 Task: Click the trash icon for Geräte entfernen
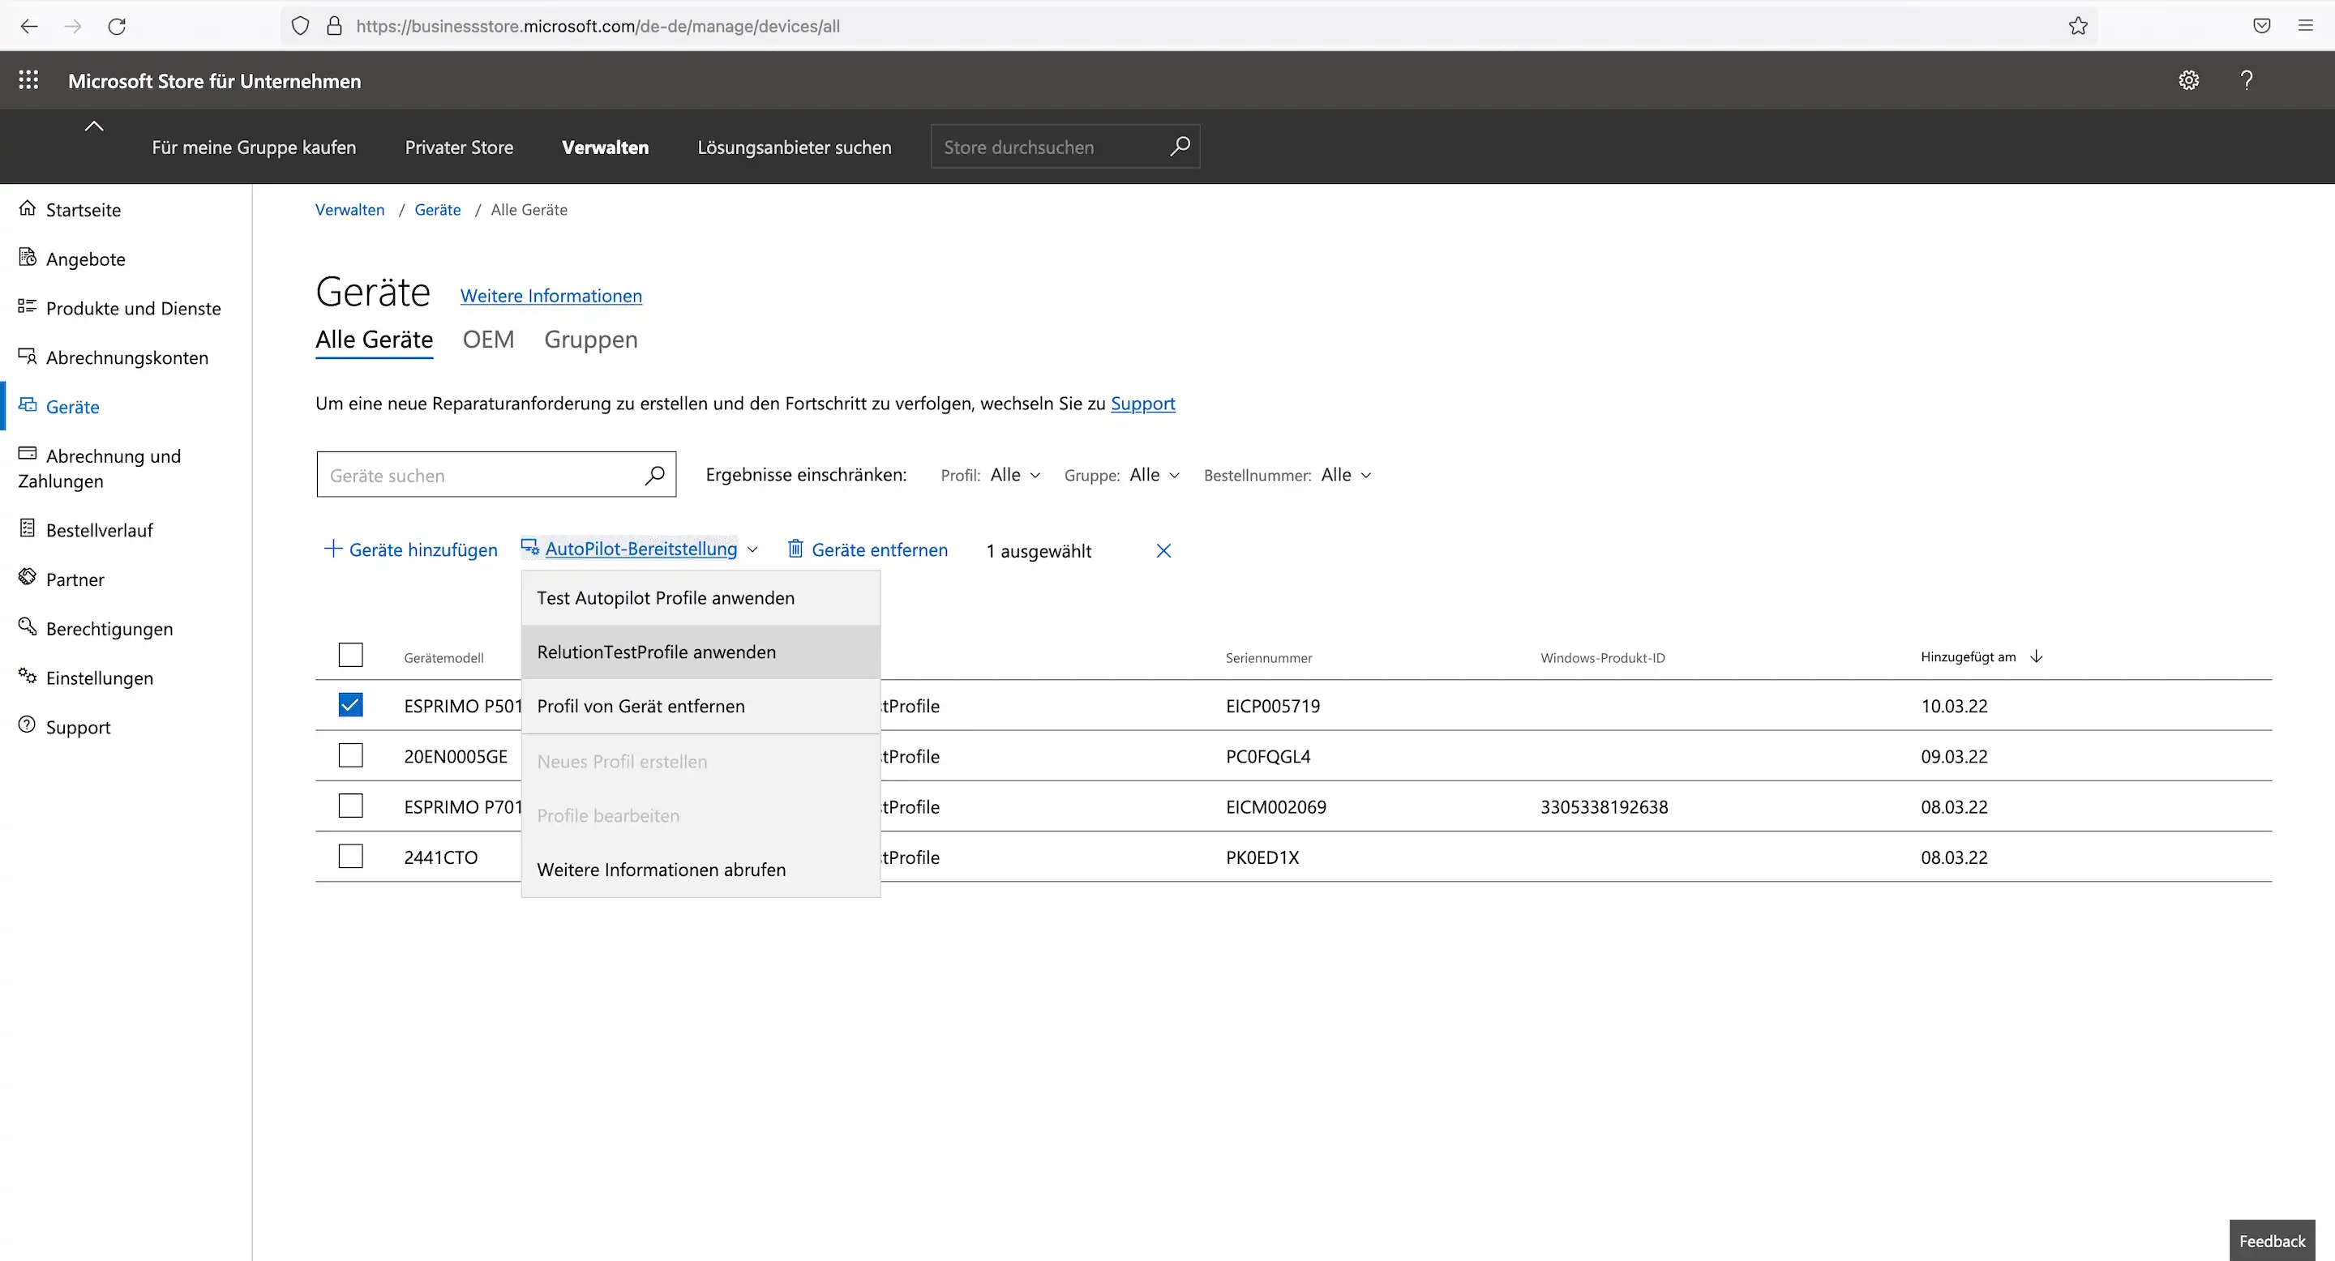pos(795,548)
